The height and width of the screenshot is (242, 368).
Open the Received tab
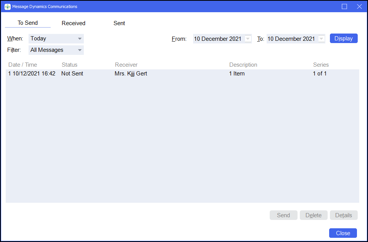[74, 23]
